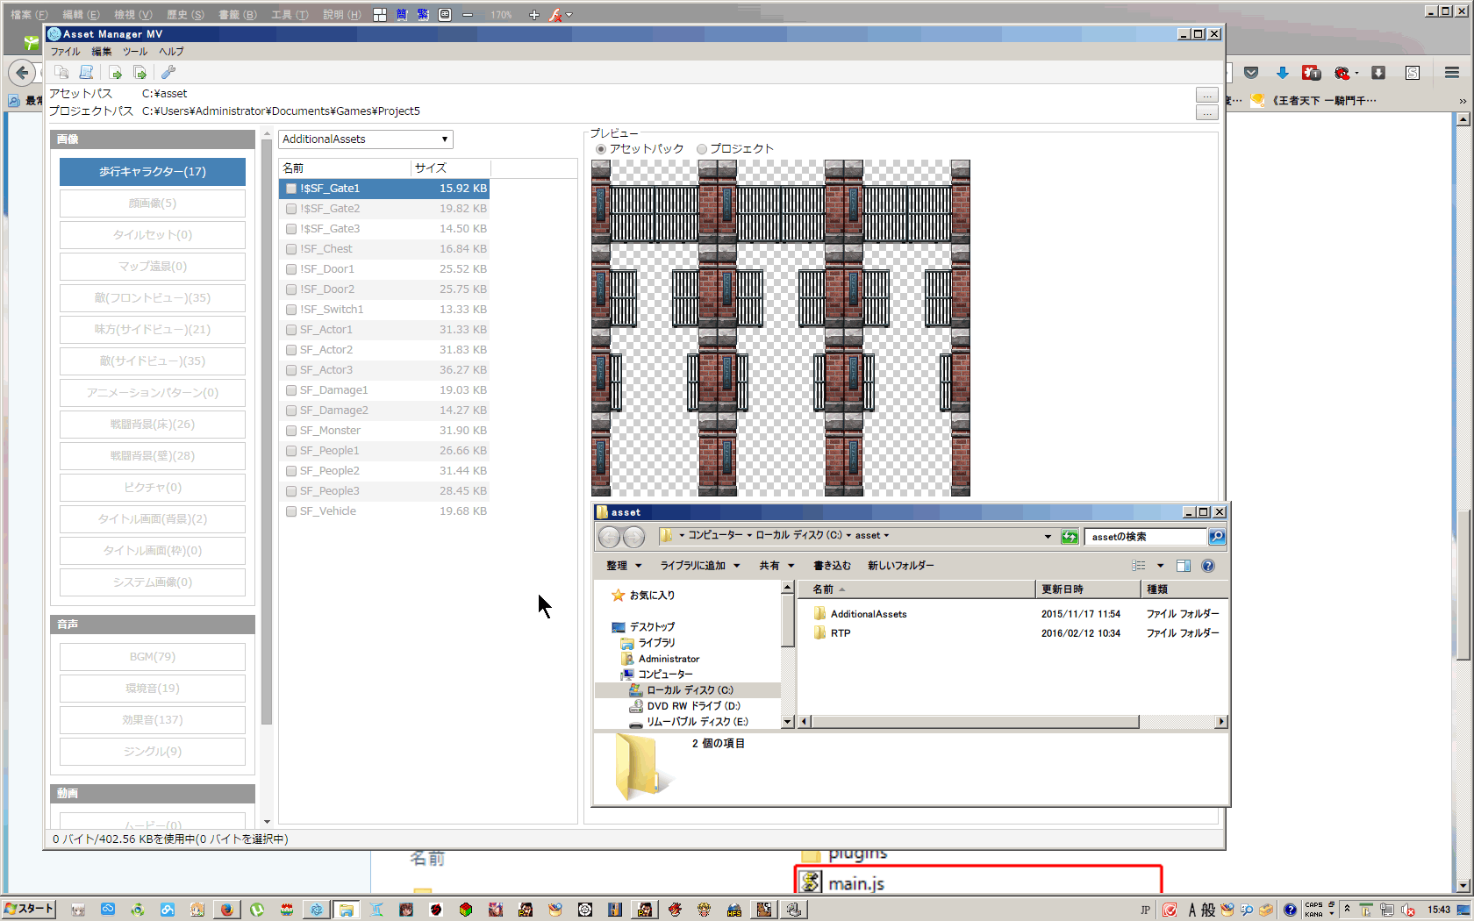Tick the SF_Monster checkbox
Viewport: 1474px width, 921px height.
click(x=291, y=431)
